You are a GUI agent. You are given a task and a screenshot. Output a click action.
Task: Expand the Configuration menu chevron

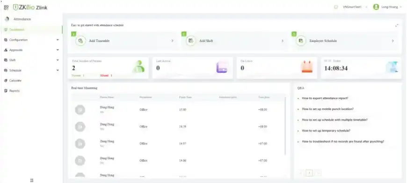pos(58,40)
